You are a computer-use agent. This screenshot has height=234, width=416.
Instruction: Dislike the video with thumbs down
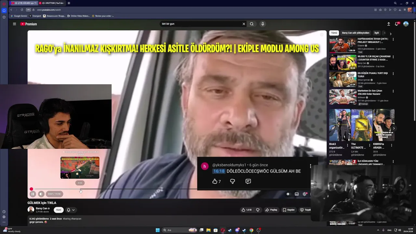click(x=258, y=210)
